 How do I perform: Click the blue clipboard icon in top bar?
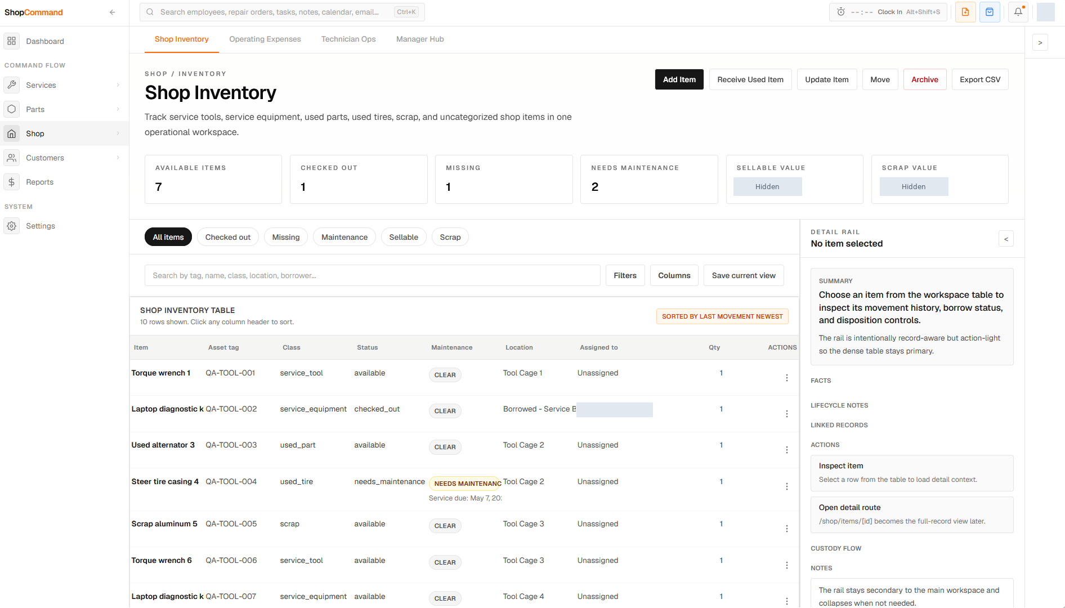990,12
